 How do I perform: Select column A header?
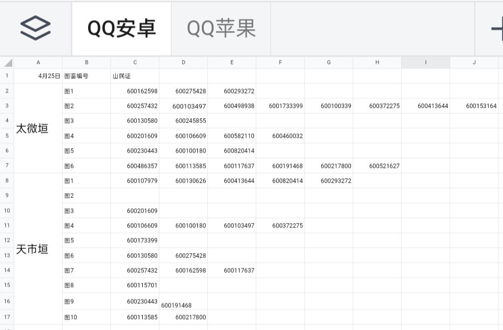point(38,62)
